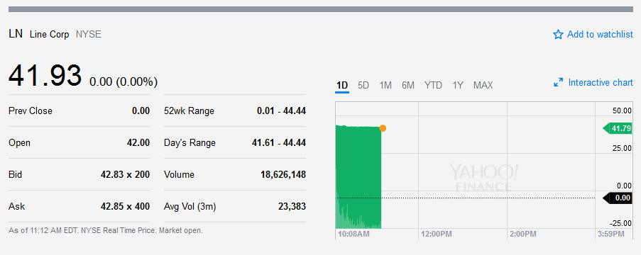Click the 0.00 (0.00%) change value
The width and height of the screenshot is (641, 255).
pyautogui.click(x=124, y=82)
